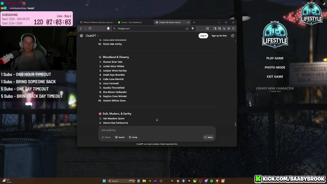Open SteelSeries app in taskbar
The image size is (327, 184).
tap(178, 181)
